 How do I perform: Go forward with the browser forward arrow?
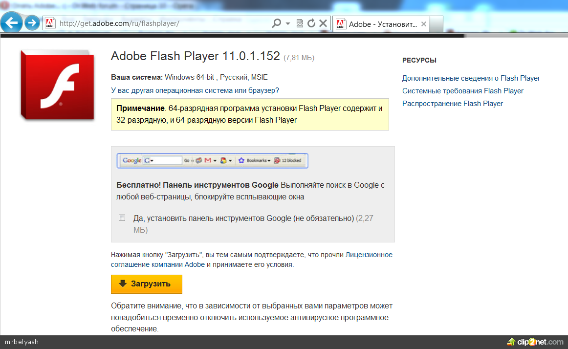tap(32, 23)
